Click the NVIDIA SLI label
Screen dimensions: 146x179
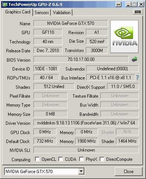pyautogui.click(x=20, y=150)
